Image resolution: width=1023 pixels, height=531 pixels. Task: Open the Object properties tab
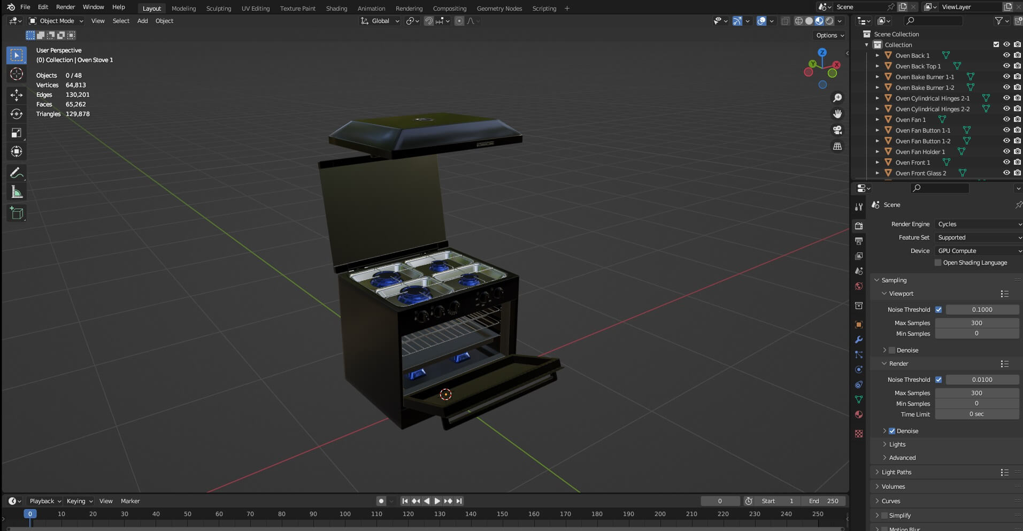(x=859, y=325)
